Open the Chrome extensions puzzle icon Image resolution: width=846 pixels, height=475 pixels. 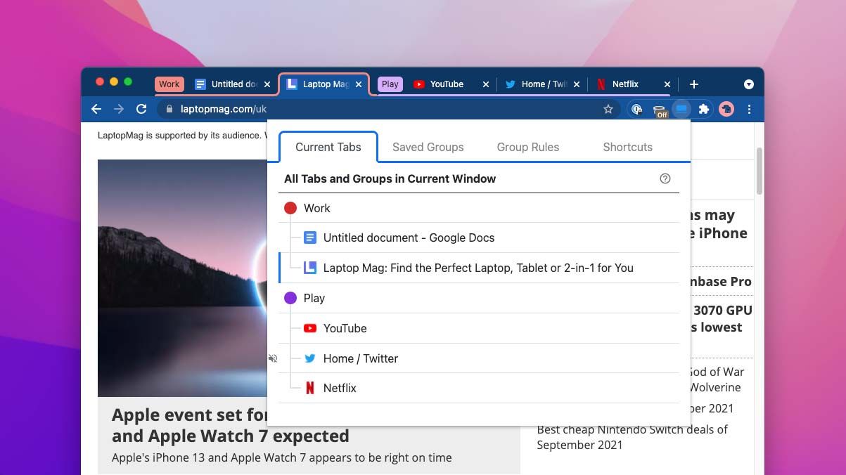[x=703, y=109]
